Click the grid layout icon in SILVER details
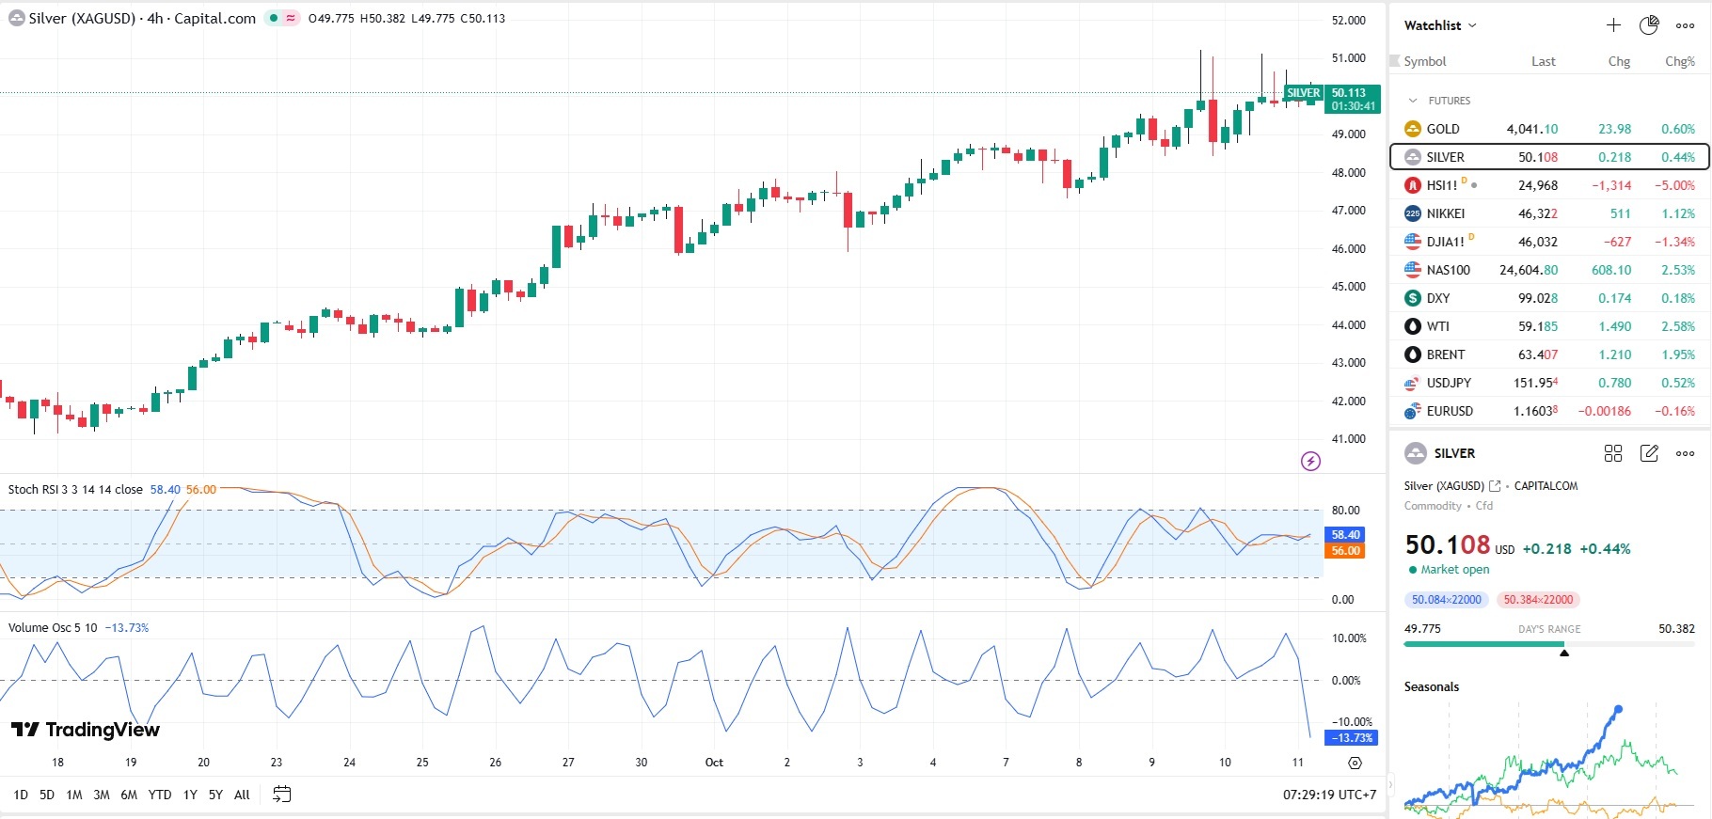Image resolution: width=1712 pixels, height=819 pixels. [1613, 453]
